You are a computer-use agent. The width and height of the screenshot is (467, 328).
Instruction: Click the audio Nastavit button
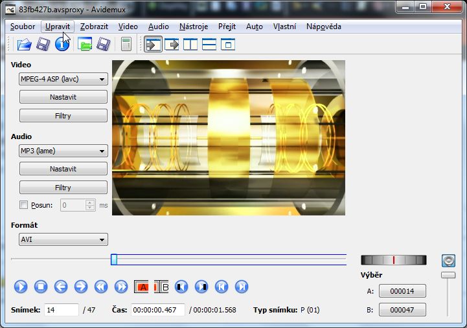tap(63, 169)
